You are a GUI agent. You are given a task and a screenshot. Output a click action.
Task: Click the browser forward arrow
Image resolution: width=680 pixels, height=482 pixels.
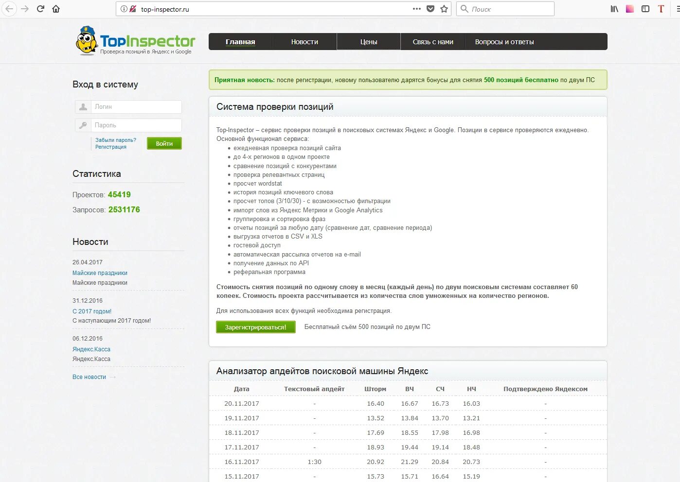25,9
